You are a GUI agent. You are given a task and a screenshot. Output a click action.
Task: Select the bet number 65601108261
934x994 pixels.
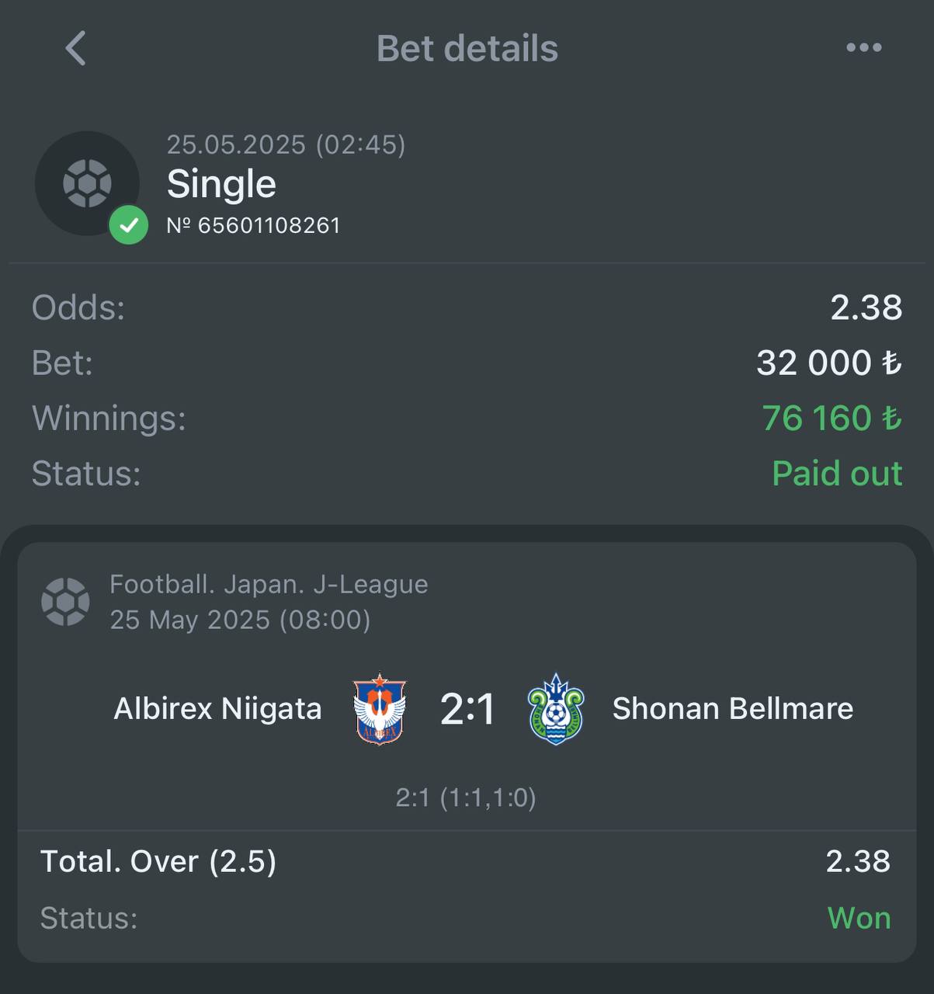pyautogui.click(x=254, y=225)
